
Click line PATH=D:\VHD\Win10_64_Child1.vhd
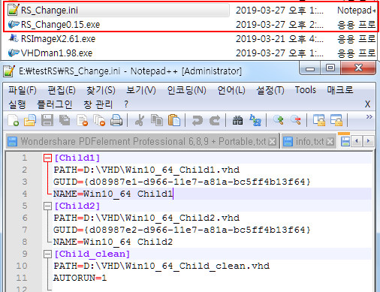tap(146, 170)
